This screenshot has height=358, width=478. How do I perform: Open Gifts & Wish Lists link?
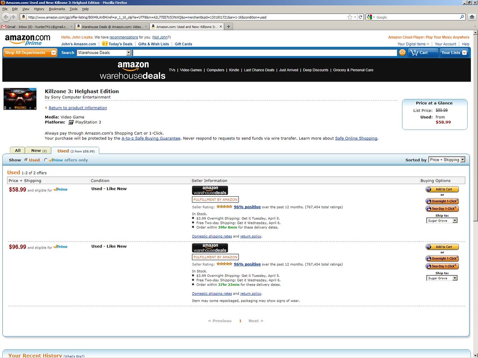point(153,44)
